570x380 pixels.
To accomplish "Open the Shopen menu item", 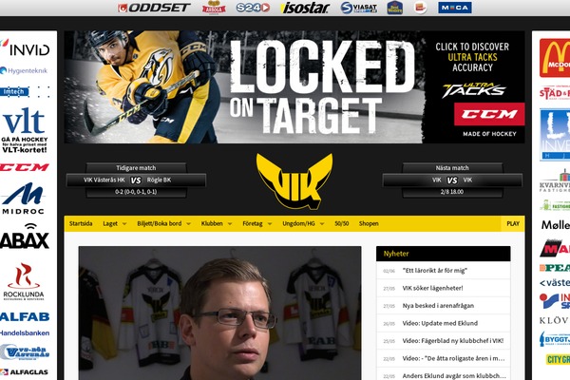I will [369, 223].
